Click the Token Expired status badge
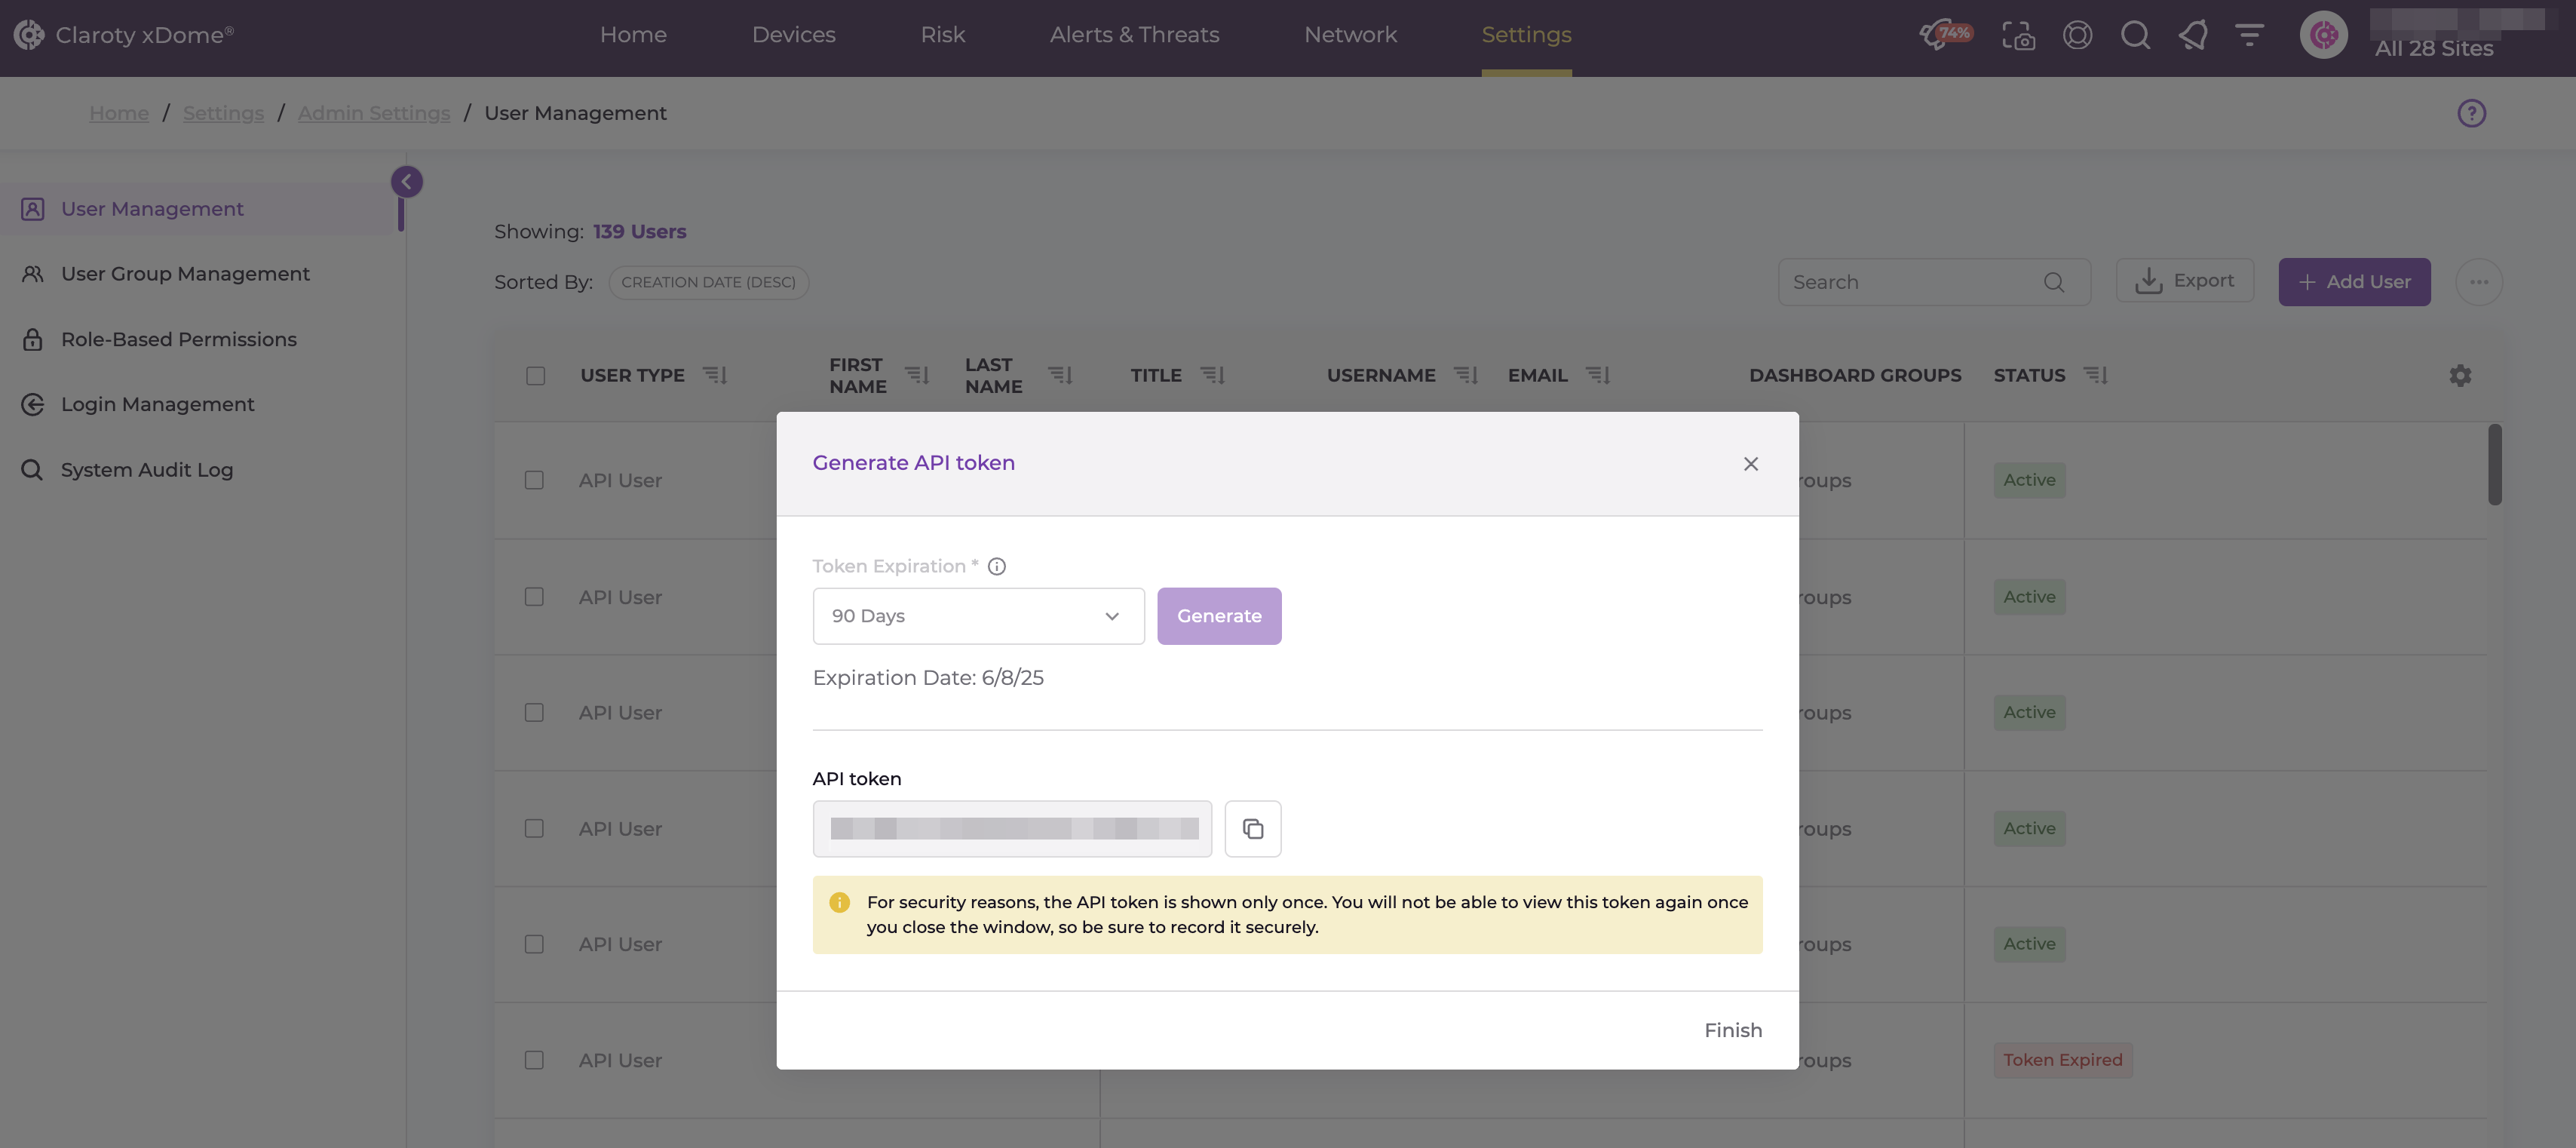The image size is (2576, 1148). pos(2062,1060)
